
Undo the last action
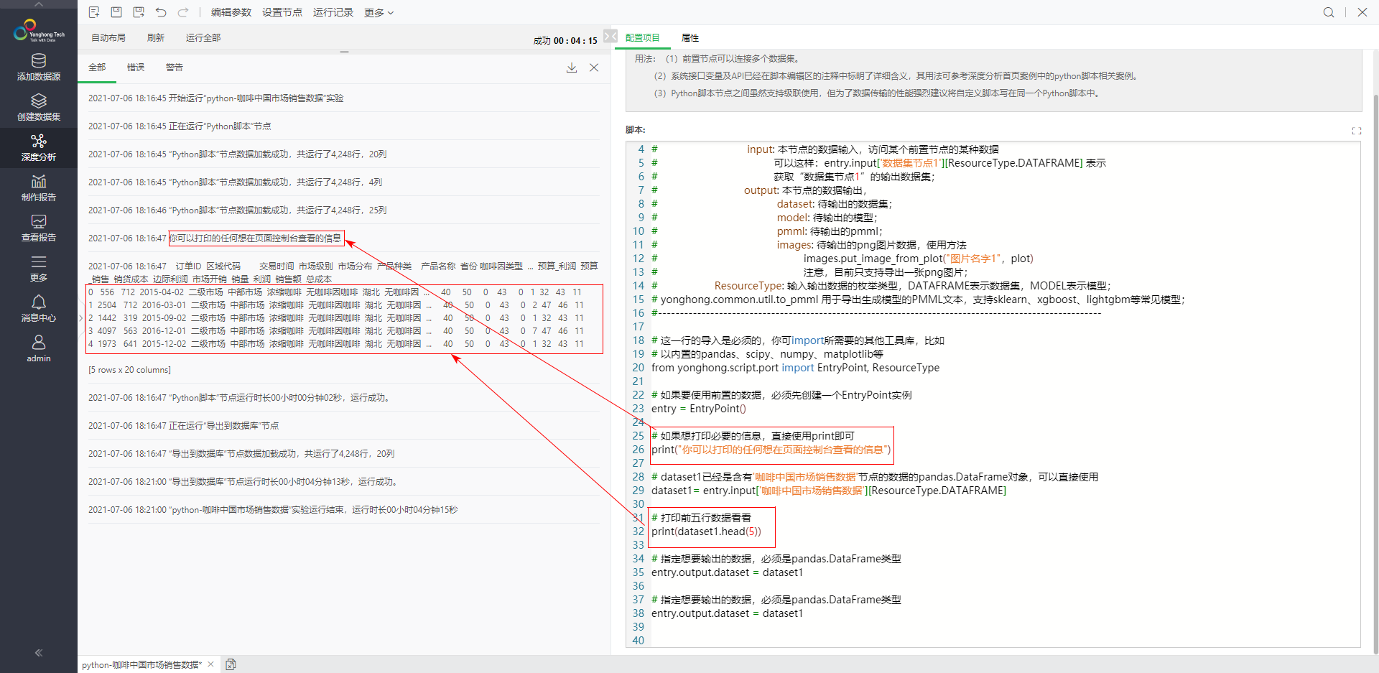(161, 12)
